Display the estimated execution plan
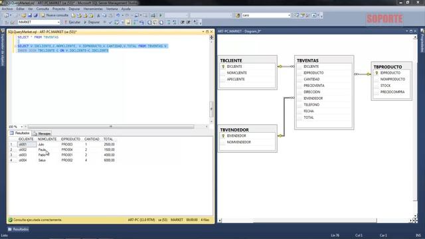Screen dimensions: 425x239 tap(116, 22)
